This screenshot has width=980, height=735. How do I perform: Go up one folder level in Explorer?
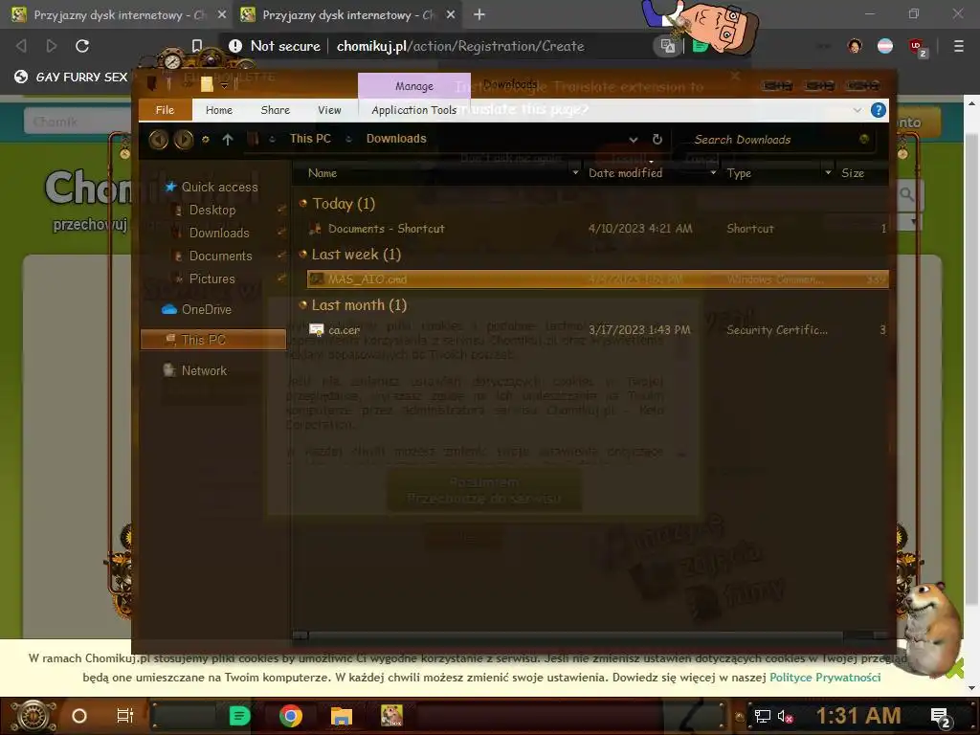coord(228,140)
